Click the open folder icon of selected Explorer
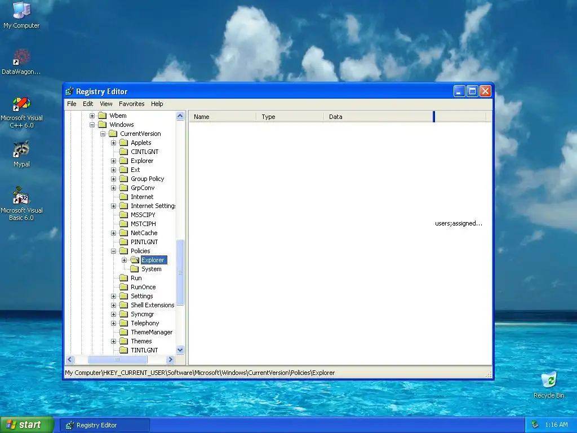The image size is (577, 433). pyautogui.click(x=135, y=260)
